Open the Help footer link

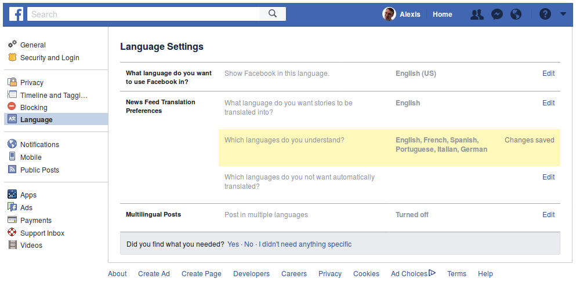pyautogui.click(x=486, y=273)
